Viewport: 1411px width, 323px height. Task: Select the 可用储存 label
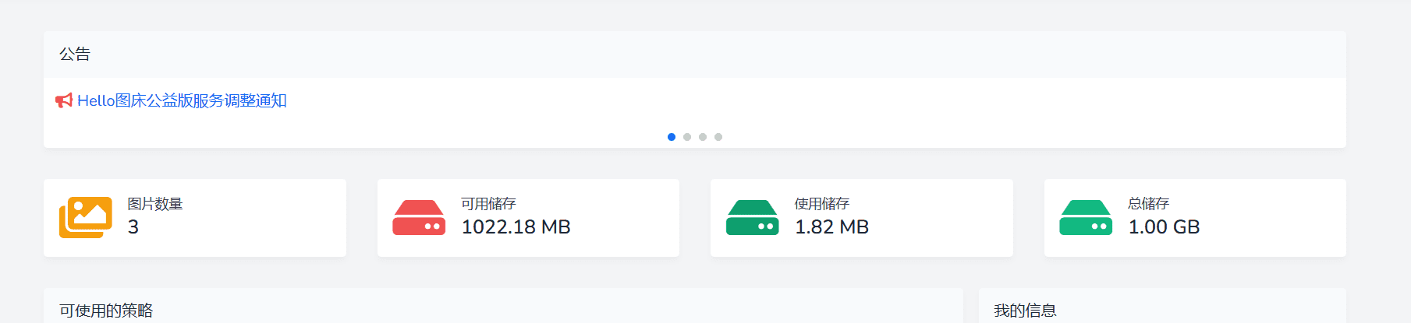pos(488,204)
